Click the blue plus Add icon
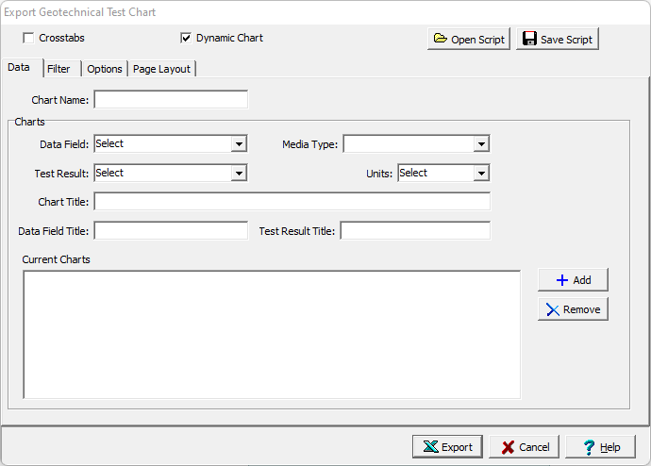651x466 pixels. click(x=562, y=280)
